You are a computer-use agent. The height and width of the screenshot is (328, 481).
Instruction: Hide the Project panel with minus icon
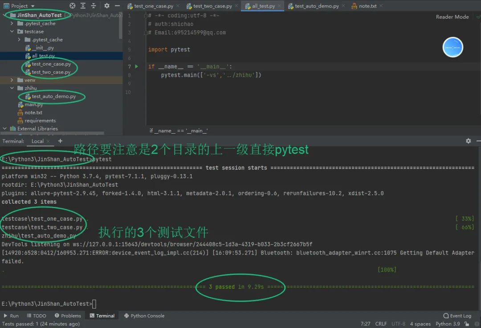[x=117, y=5]
